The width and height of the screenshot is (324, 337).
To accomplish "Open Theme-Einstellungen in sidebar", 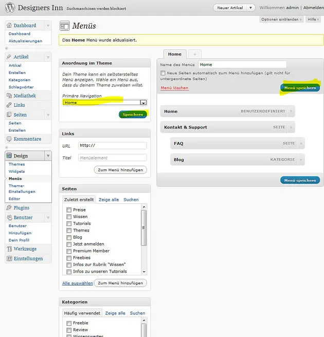I will 22,189.
